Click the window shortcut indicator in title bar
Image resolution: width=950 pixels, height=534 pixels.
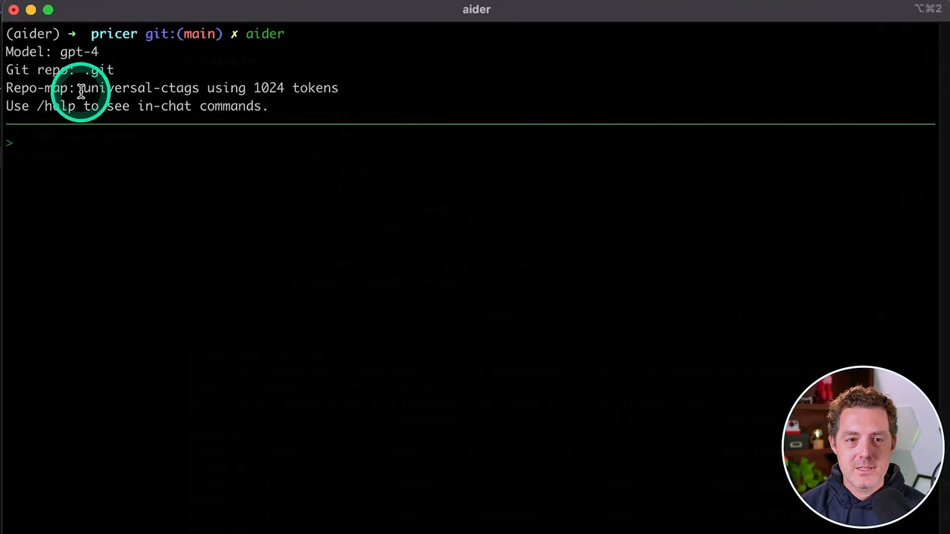[928, 8]
